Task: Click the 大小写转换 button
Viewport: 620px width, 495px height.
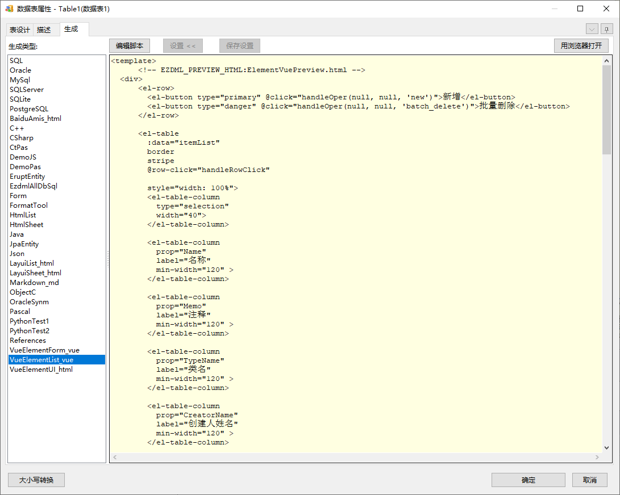Action: coord(36,480)
